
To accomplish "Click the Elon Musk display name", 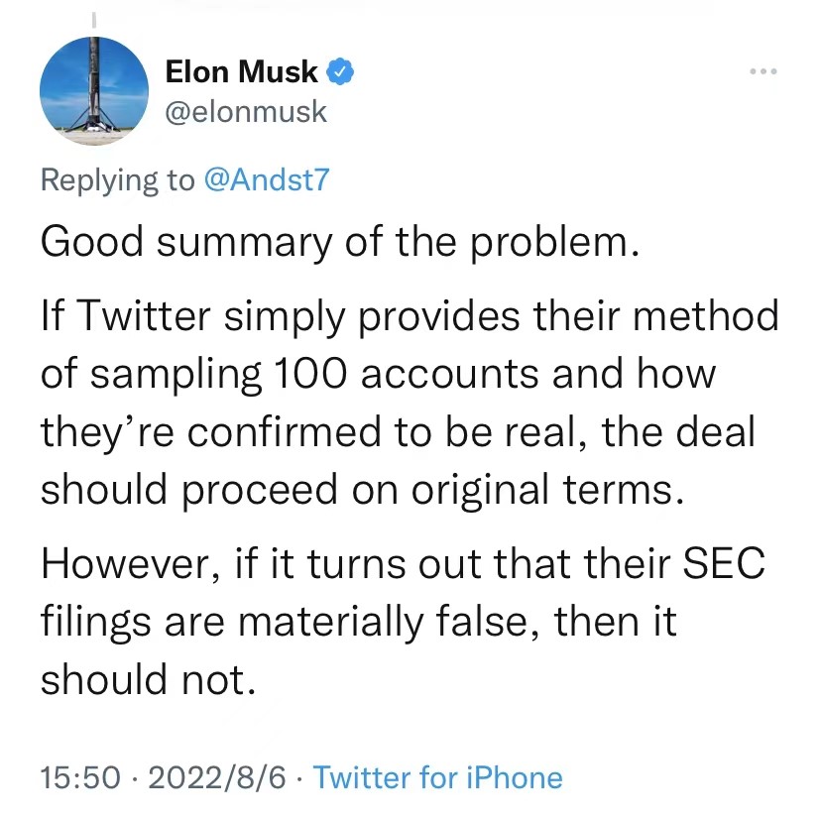I will 242,71.
